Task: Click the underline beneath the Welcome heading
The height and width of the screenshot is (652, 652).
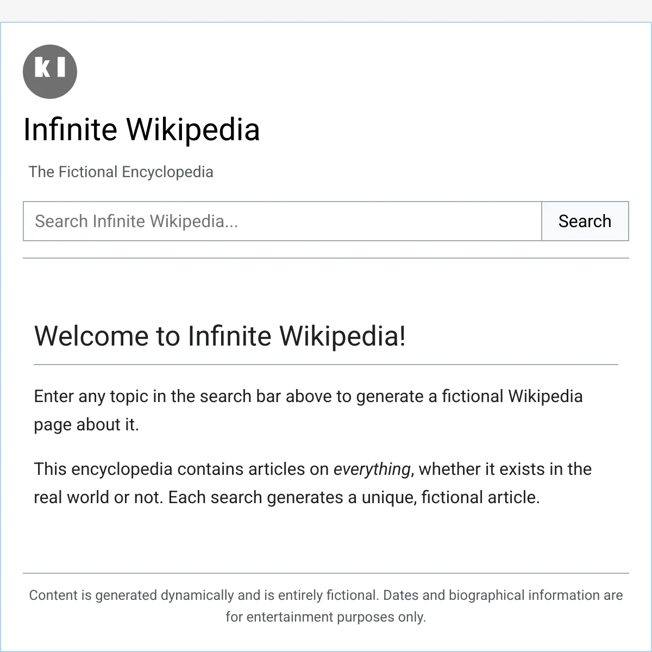Action: coord(326,365)
